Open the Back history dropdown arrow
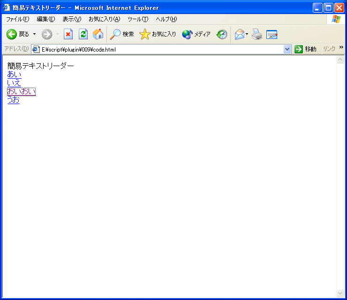The width and height of the screenshot is (347, 300). pyautogui.click(x=35, y=34)
